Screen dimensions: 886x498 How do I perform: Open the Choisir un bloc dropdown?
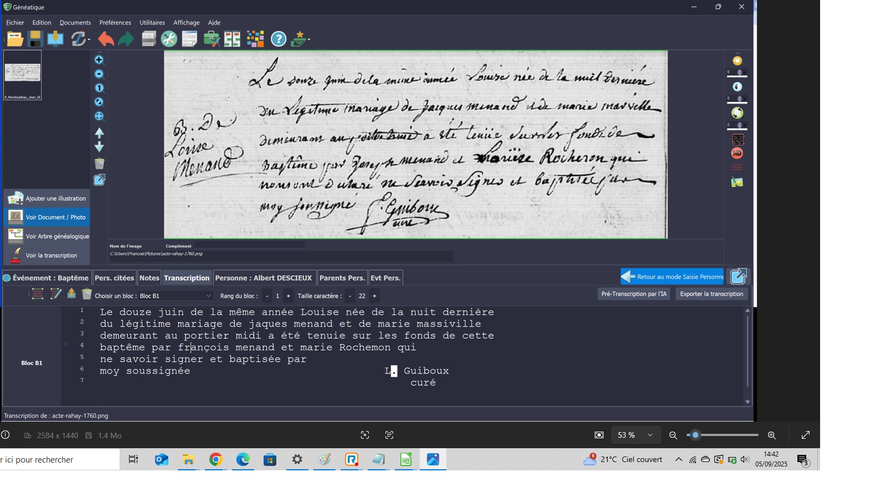pos(175,296)
